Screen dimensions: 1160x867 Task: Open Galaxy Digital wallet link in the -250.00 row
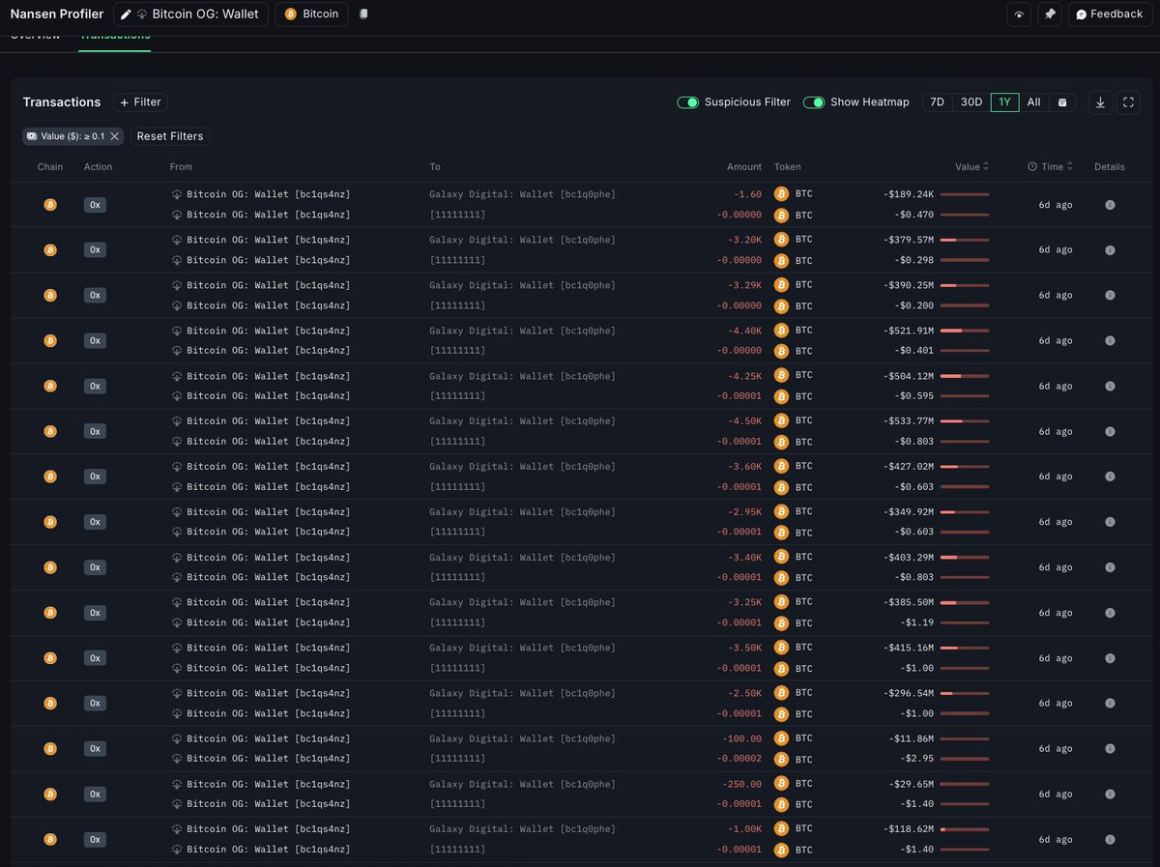tap(522, 784)
